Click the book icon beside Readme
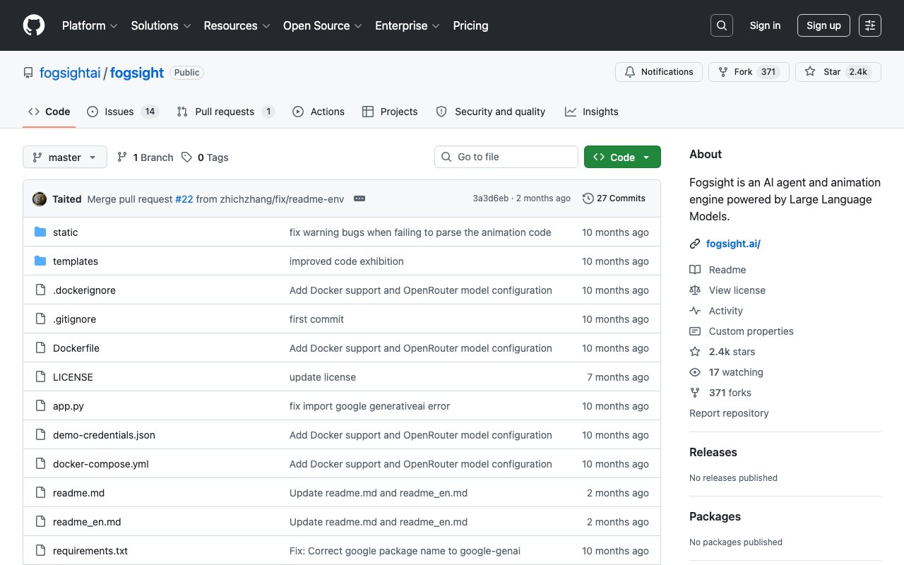This screenshot has width=904, height=565. [x=695, y=270]
